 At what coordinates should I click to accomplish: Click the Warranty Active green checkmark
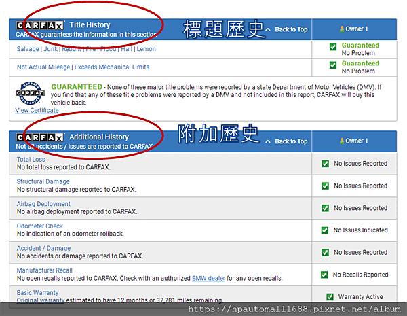pyautogui.click(x=330, y=297)
